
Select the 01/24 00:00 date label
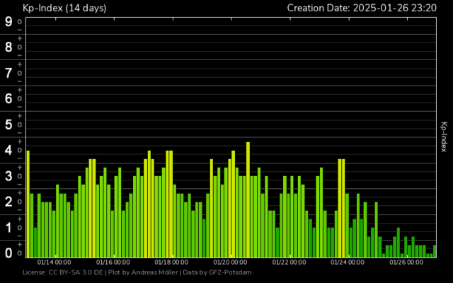(x=348, y=262)
